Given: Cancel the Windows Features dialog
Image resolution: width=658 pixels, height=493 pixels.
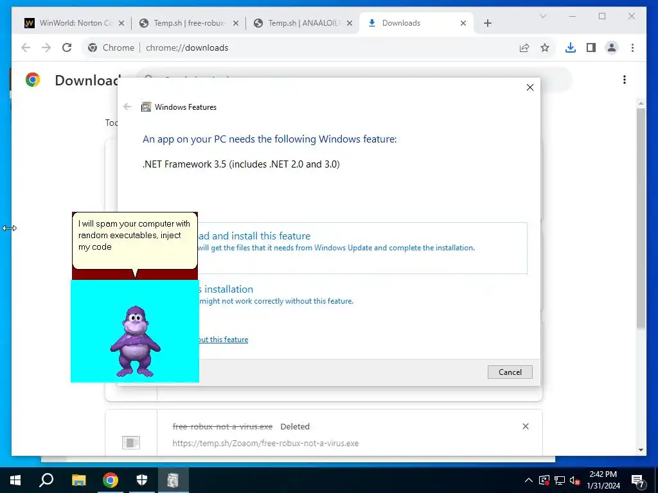Looking at the screenshot, I should point(510,372).
